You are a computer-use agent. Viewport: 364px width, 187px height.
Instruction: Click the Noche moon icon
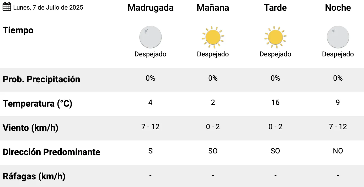tap(338, 37)
